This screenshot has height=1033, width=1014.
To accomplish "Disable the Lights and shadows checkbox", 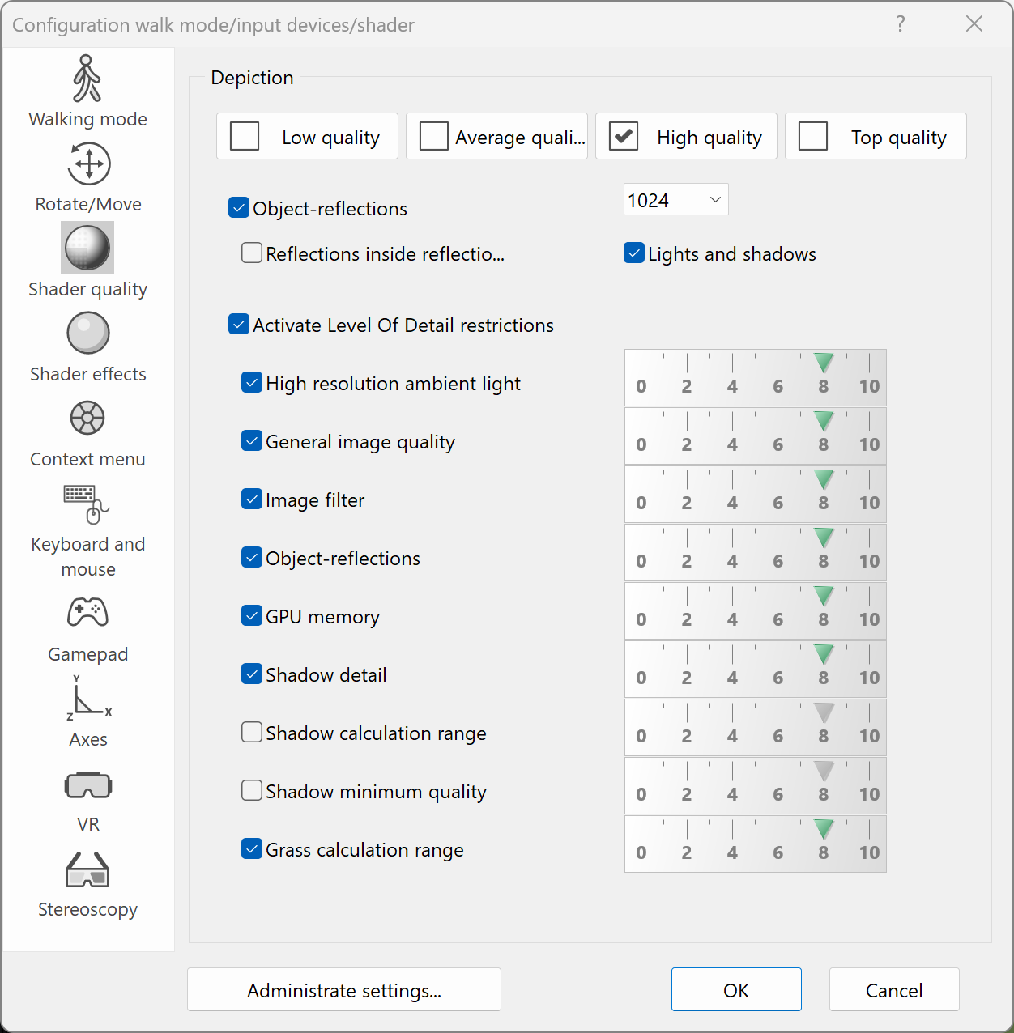I will coord(634,253).
